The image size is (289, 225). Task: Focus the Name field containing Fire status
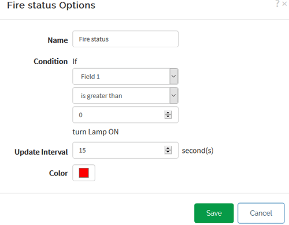click(125, 39)
